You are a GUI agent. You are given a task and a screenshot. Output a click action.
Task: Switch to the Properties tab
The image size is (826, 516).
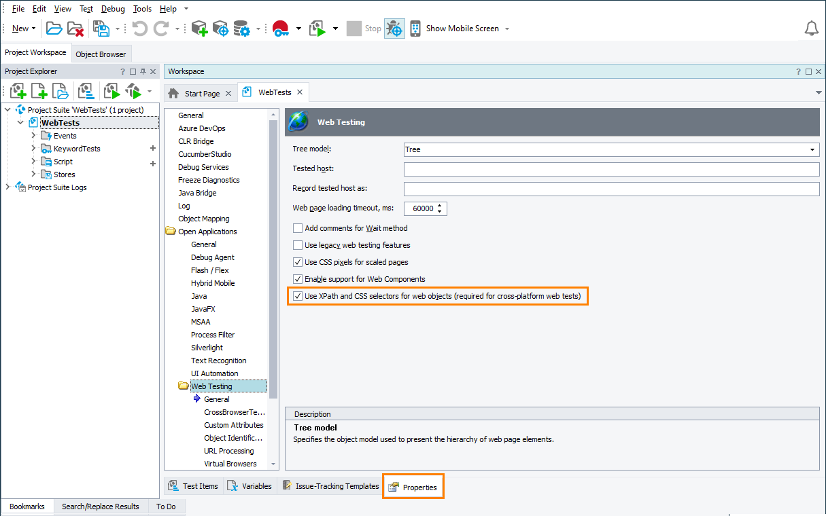413,487
